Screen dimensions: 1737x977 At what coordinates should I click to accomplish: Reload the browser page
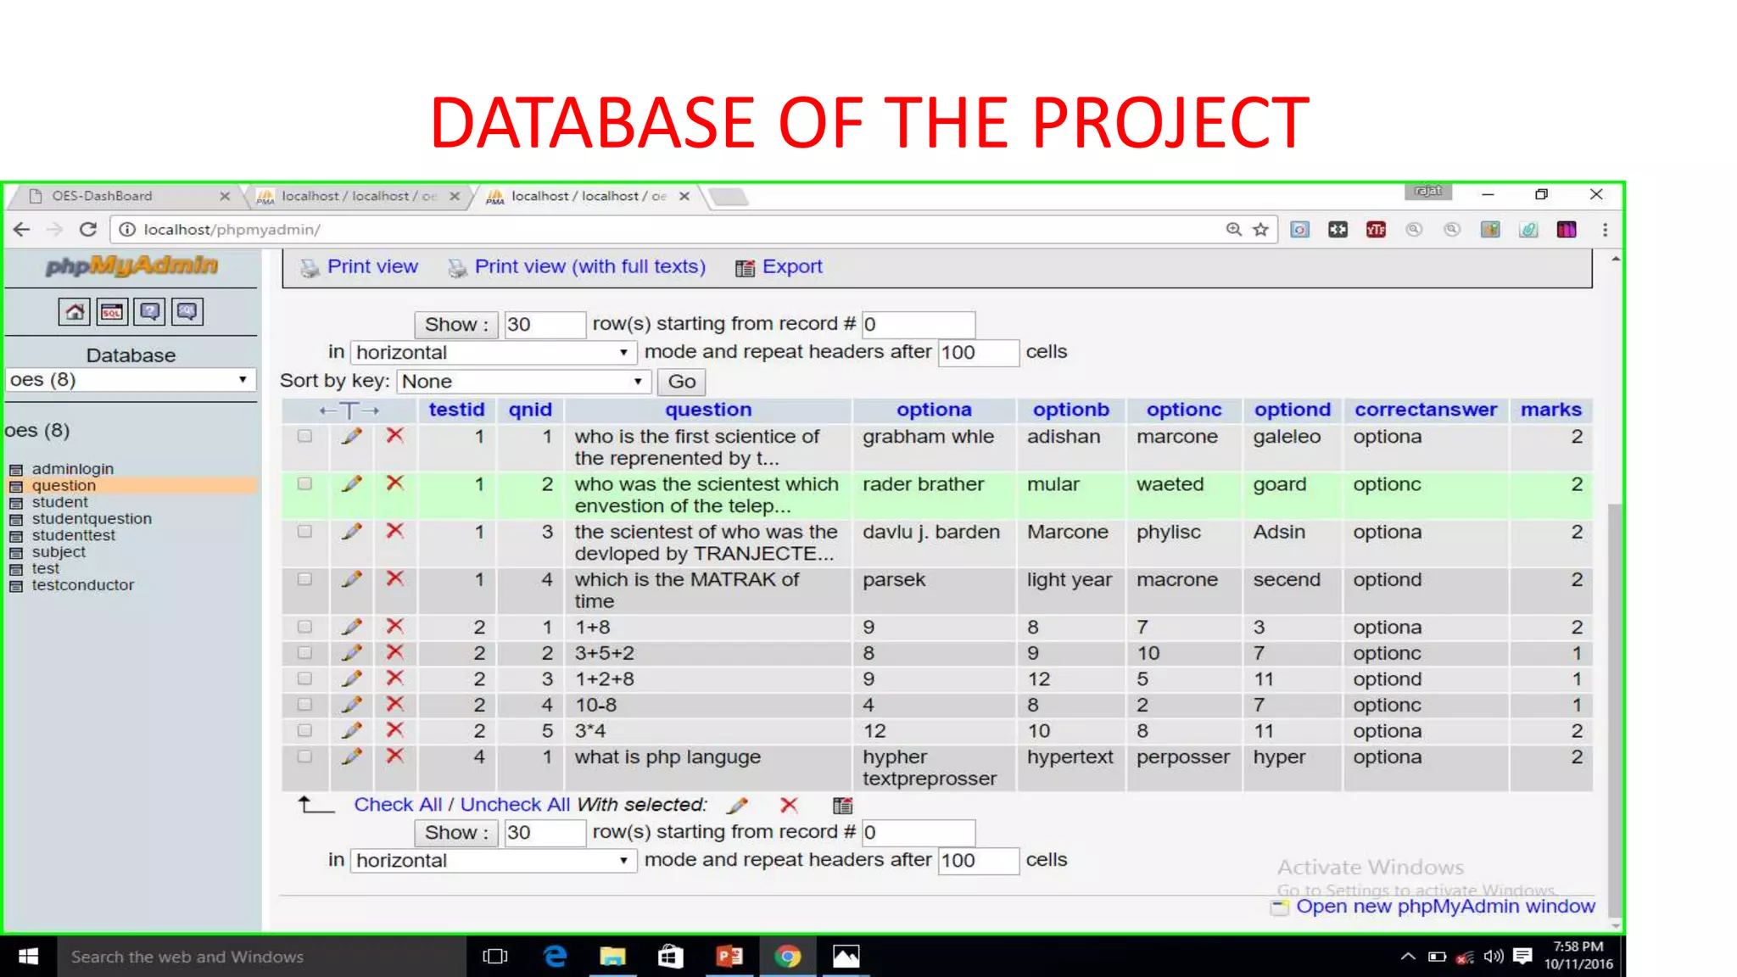coord(88,230)
